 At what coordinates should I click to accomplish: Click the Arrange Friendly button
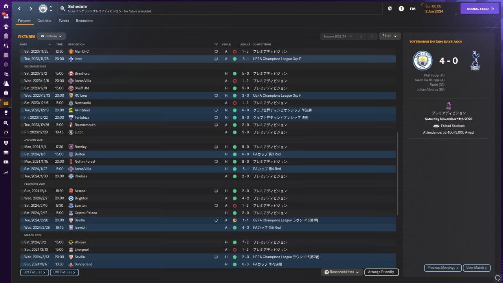tap(382, 272)
